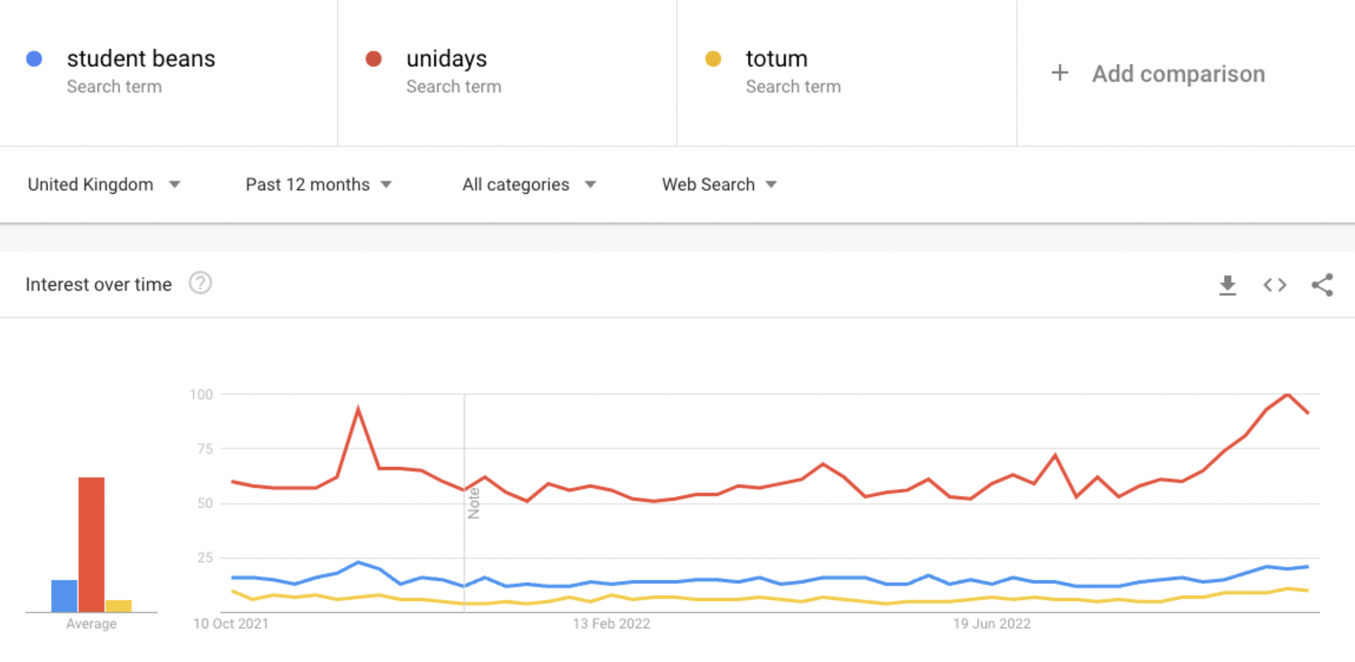Expand the All categories dropdown
The height and width of the screenshot is (662, 1355).
coord(529,185)
